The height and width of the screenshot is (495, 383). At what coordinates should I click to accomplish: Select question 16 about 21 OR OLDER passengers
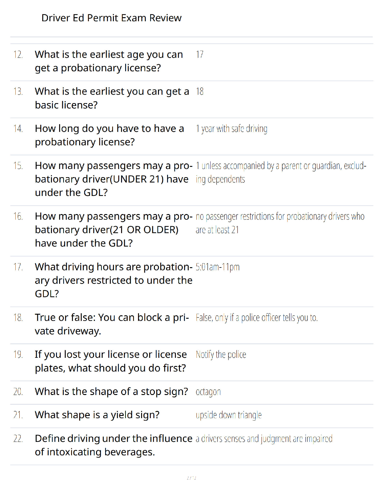[x=114, y=230]
